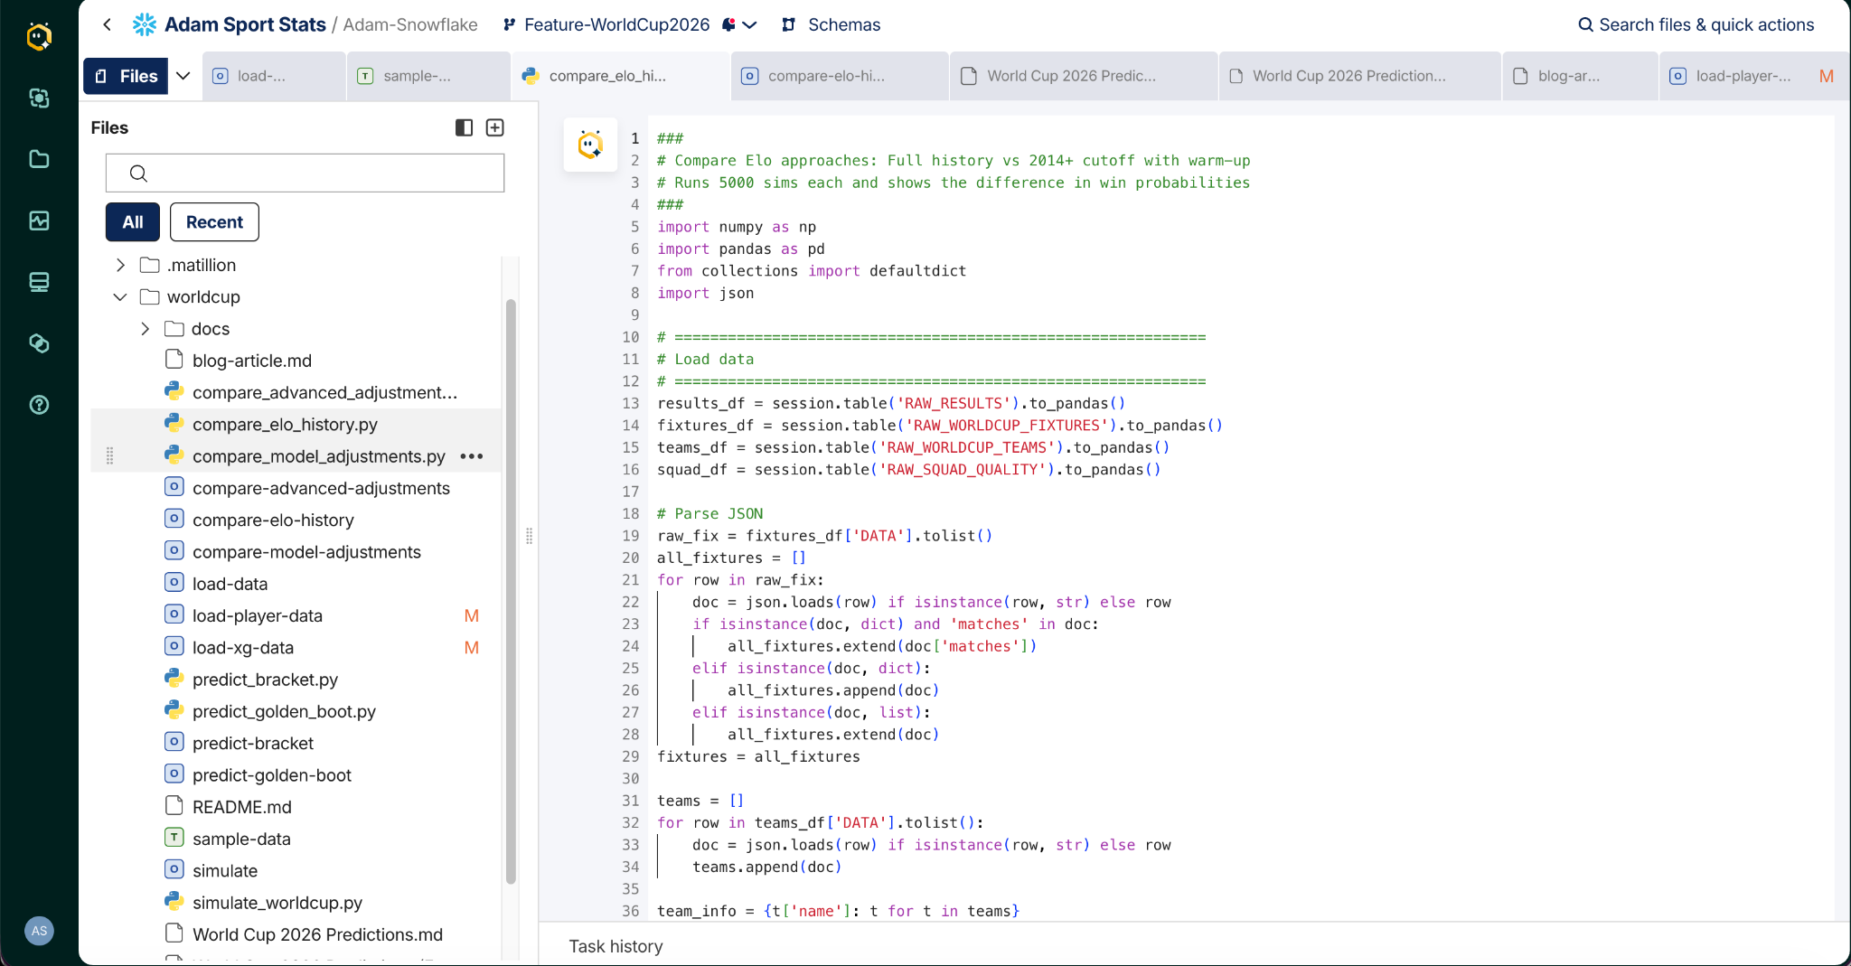The image size is (1851, 966).
Task: Open the linked hexagons icon in sidebar
Action: click(x=39, y=343)
